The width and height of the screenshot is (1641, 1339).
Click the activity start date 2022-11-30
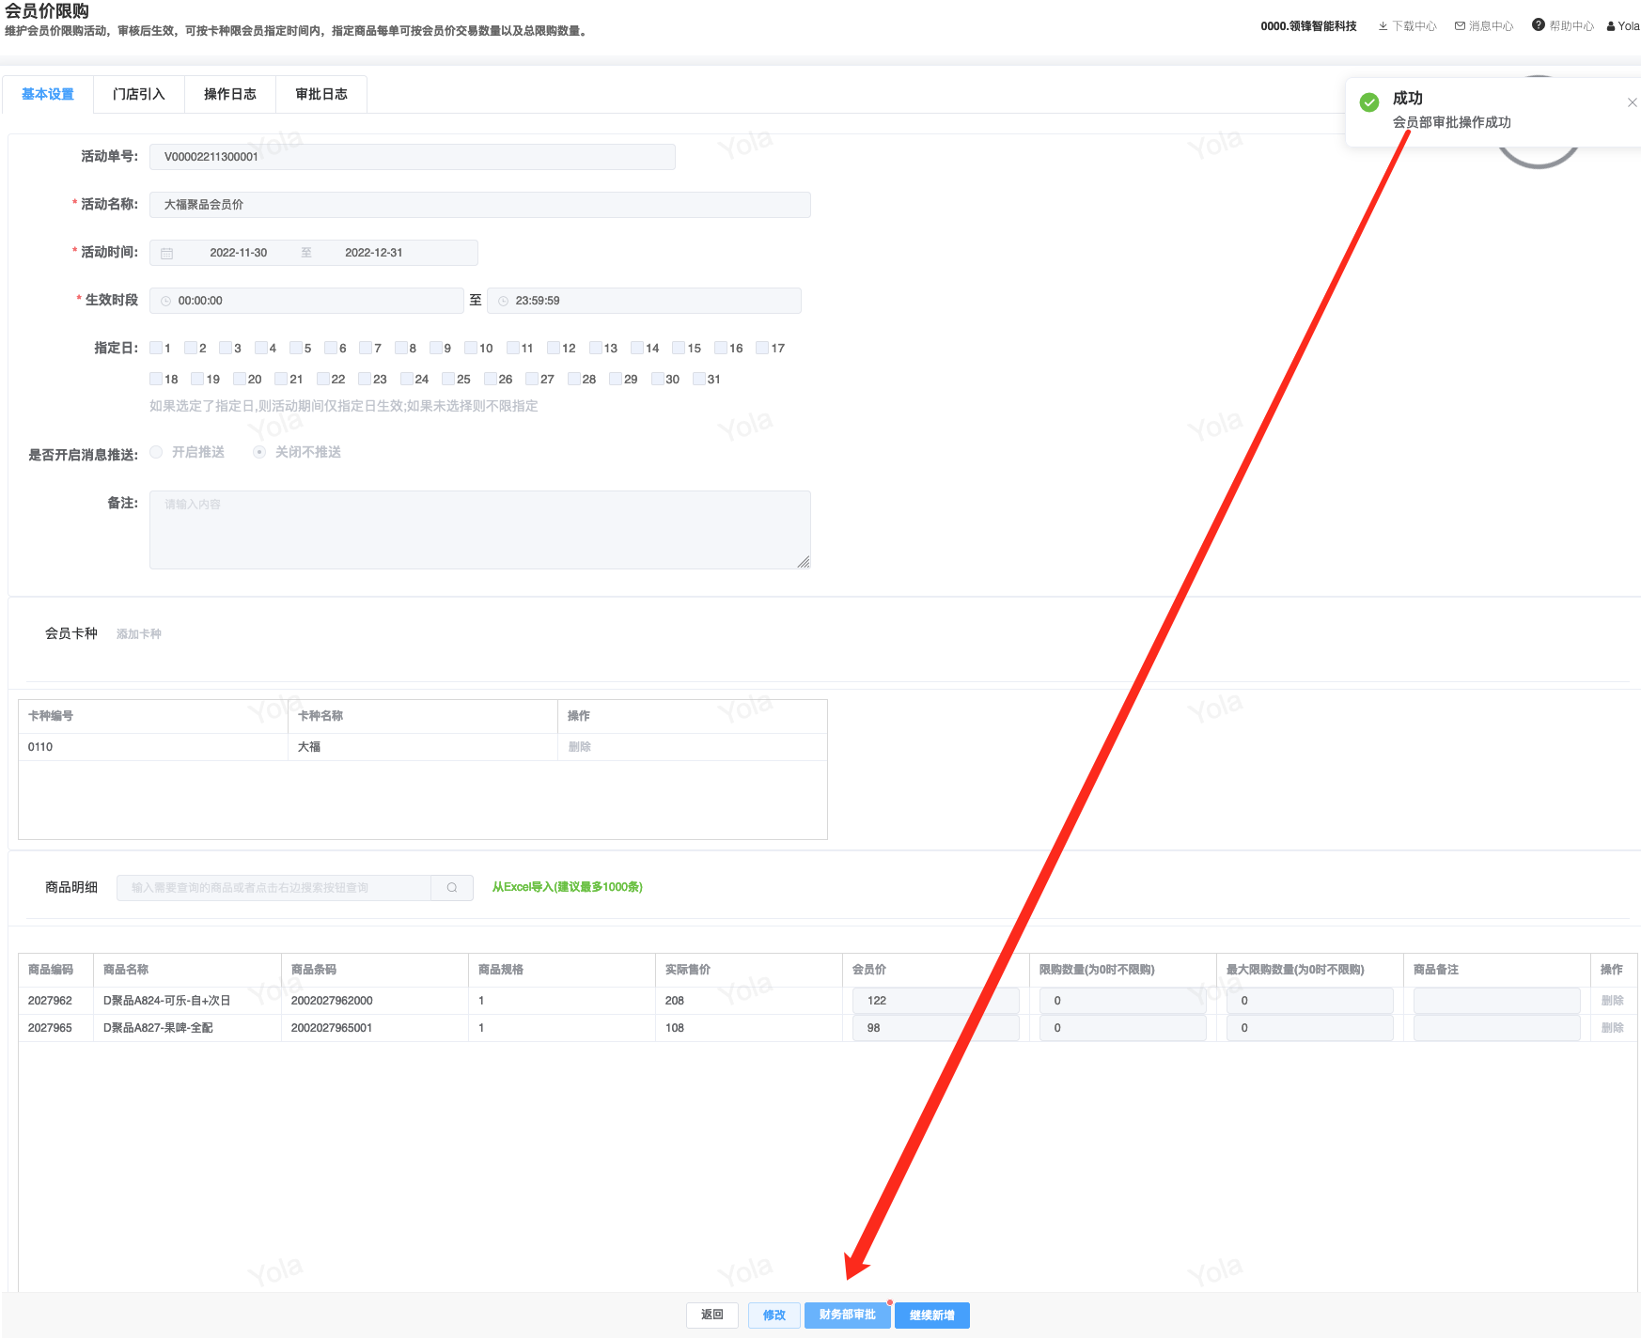pyautogui.click(x=239, y=253)
